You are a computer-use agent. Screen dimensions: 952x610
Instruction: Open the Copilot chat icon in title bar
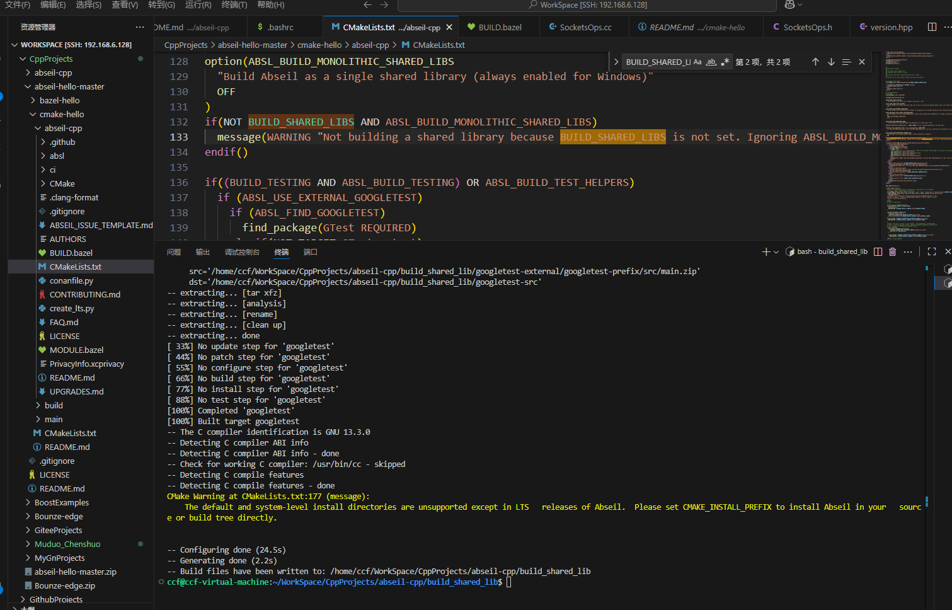pyautogui.click(x=789, y=4)
